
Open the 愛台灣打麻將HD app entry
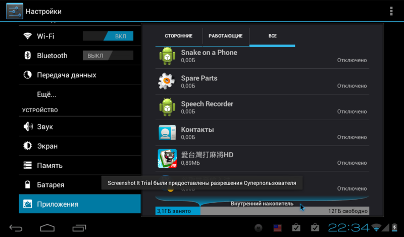pyautogui.click(x=262, y=159)
